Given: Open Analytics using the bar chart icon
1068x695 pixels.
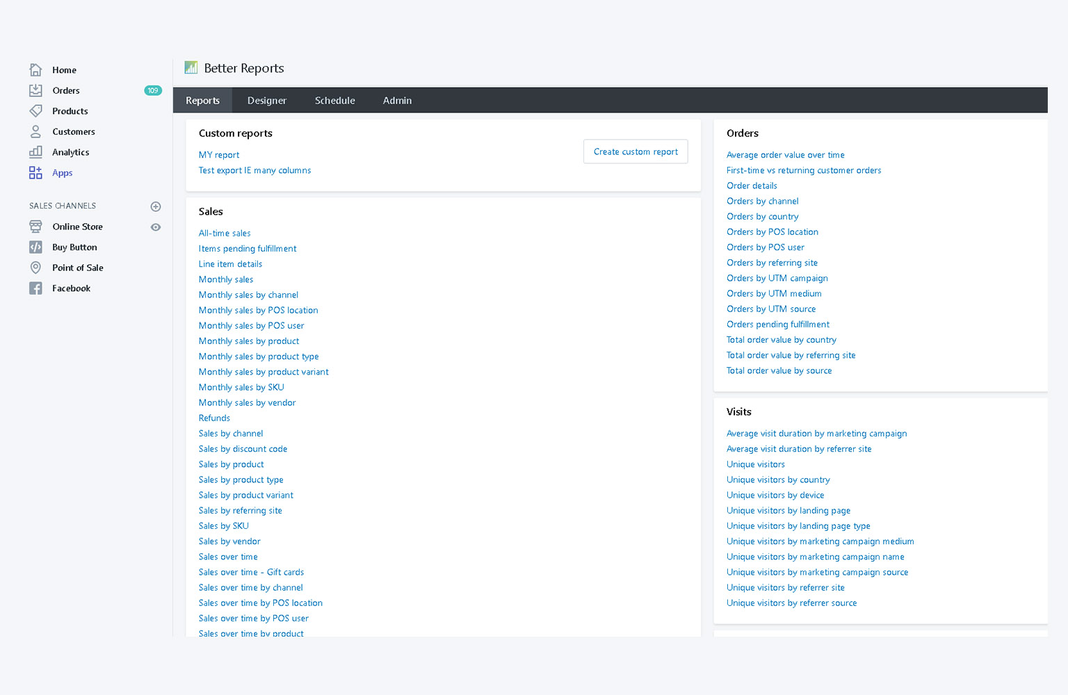Looking at the screenshot, I should 35,152.
